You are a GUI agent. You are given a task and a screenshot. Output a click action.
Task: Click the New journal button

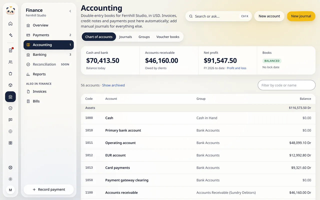tap(301, 16)
